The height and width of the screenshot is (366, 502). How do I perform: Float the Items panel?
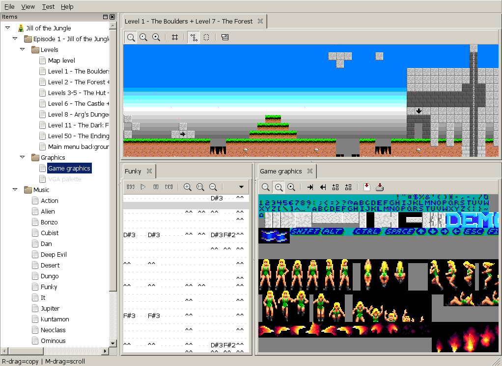click(x=105, y=17)
